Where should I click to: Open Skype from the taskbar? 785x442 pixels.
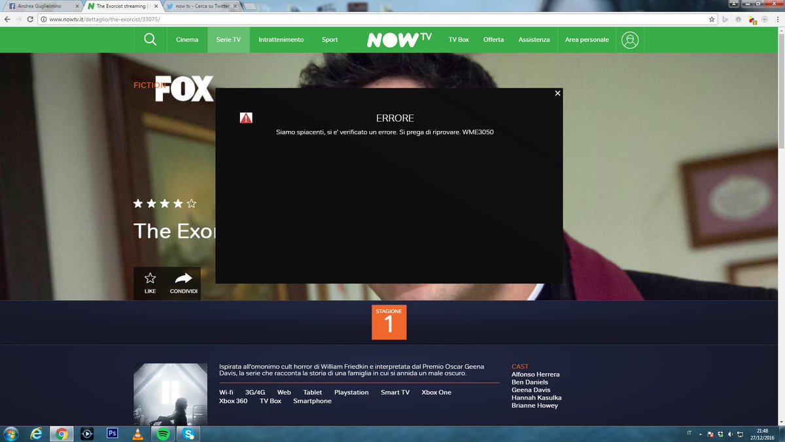(x=188, y=433)
